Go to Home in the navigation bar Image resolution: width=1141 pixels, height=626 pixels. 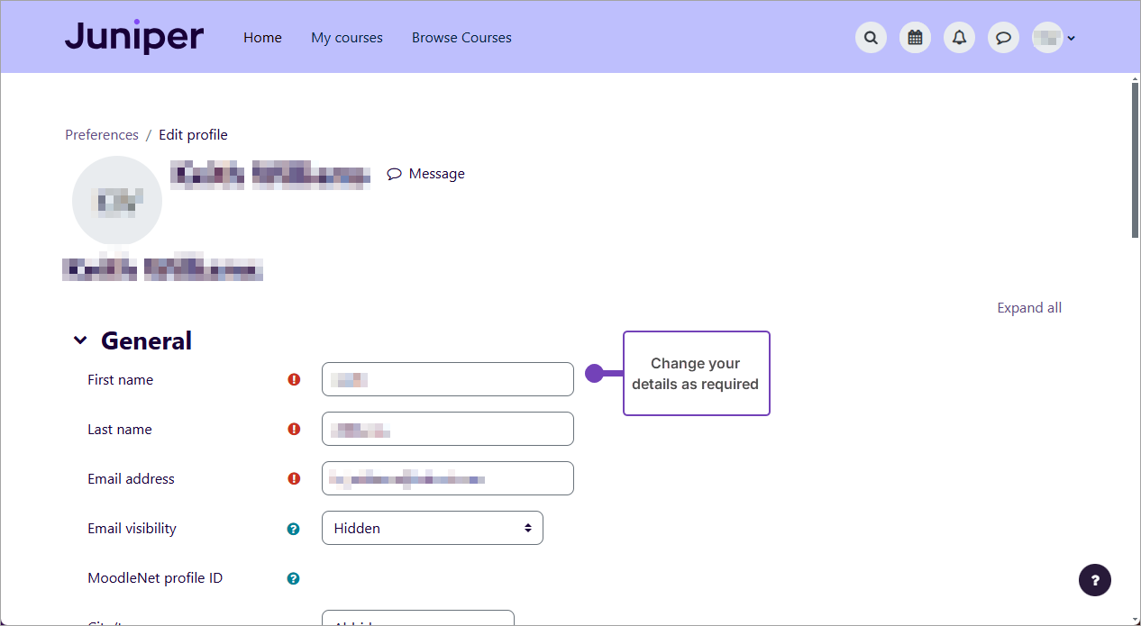[x=262, y=37]
